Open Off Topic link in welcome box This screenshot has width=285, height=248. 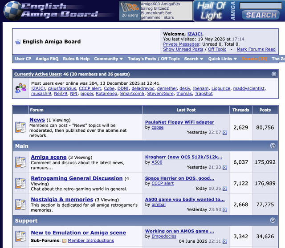pos(217,49)
